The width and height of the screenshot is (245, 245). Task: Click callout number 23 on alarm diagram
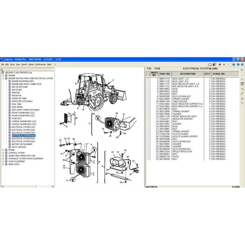coord(112,152)
